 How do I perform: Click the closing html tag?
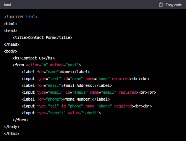[x=11, y=133]
